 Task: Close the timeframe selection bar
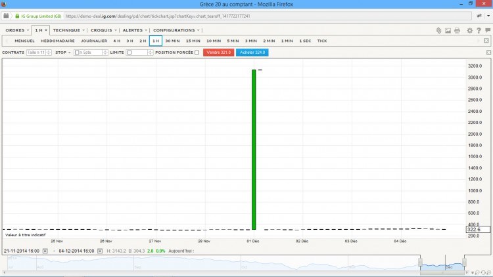[x=486, y=41]
